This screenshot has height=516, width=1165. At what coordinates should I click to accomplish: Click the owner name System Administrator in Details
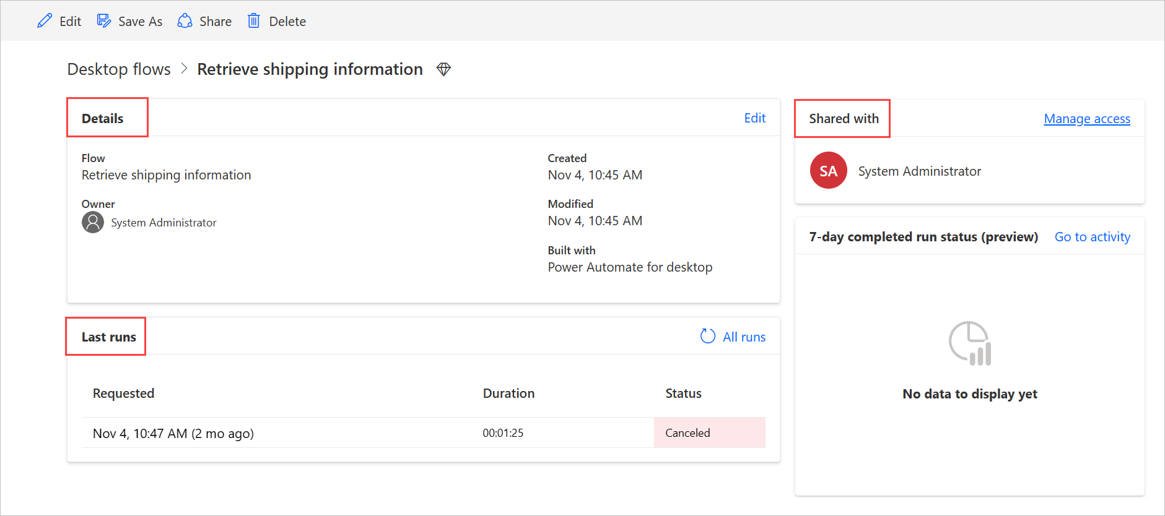[x=164, y=223]
